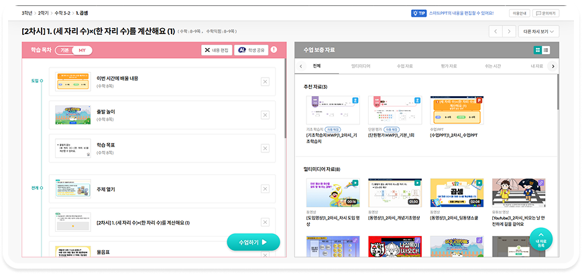The width and height of the screenshot is (582, 274).
Task: Remove the '학습 목표' item with its X
Action: click(x=265, y=148)
